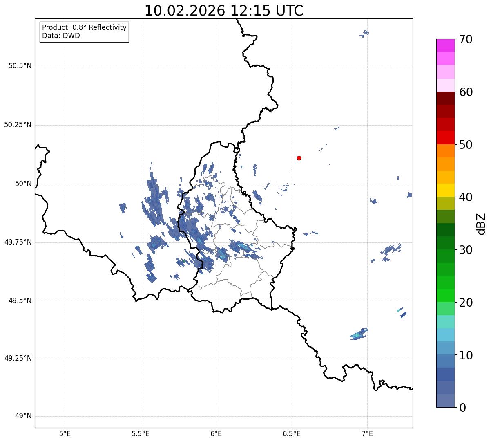
Task: Click the red station marker dot
Action: pyautogui.click(x=299, y=158)
